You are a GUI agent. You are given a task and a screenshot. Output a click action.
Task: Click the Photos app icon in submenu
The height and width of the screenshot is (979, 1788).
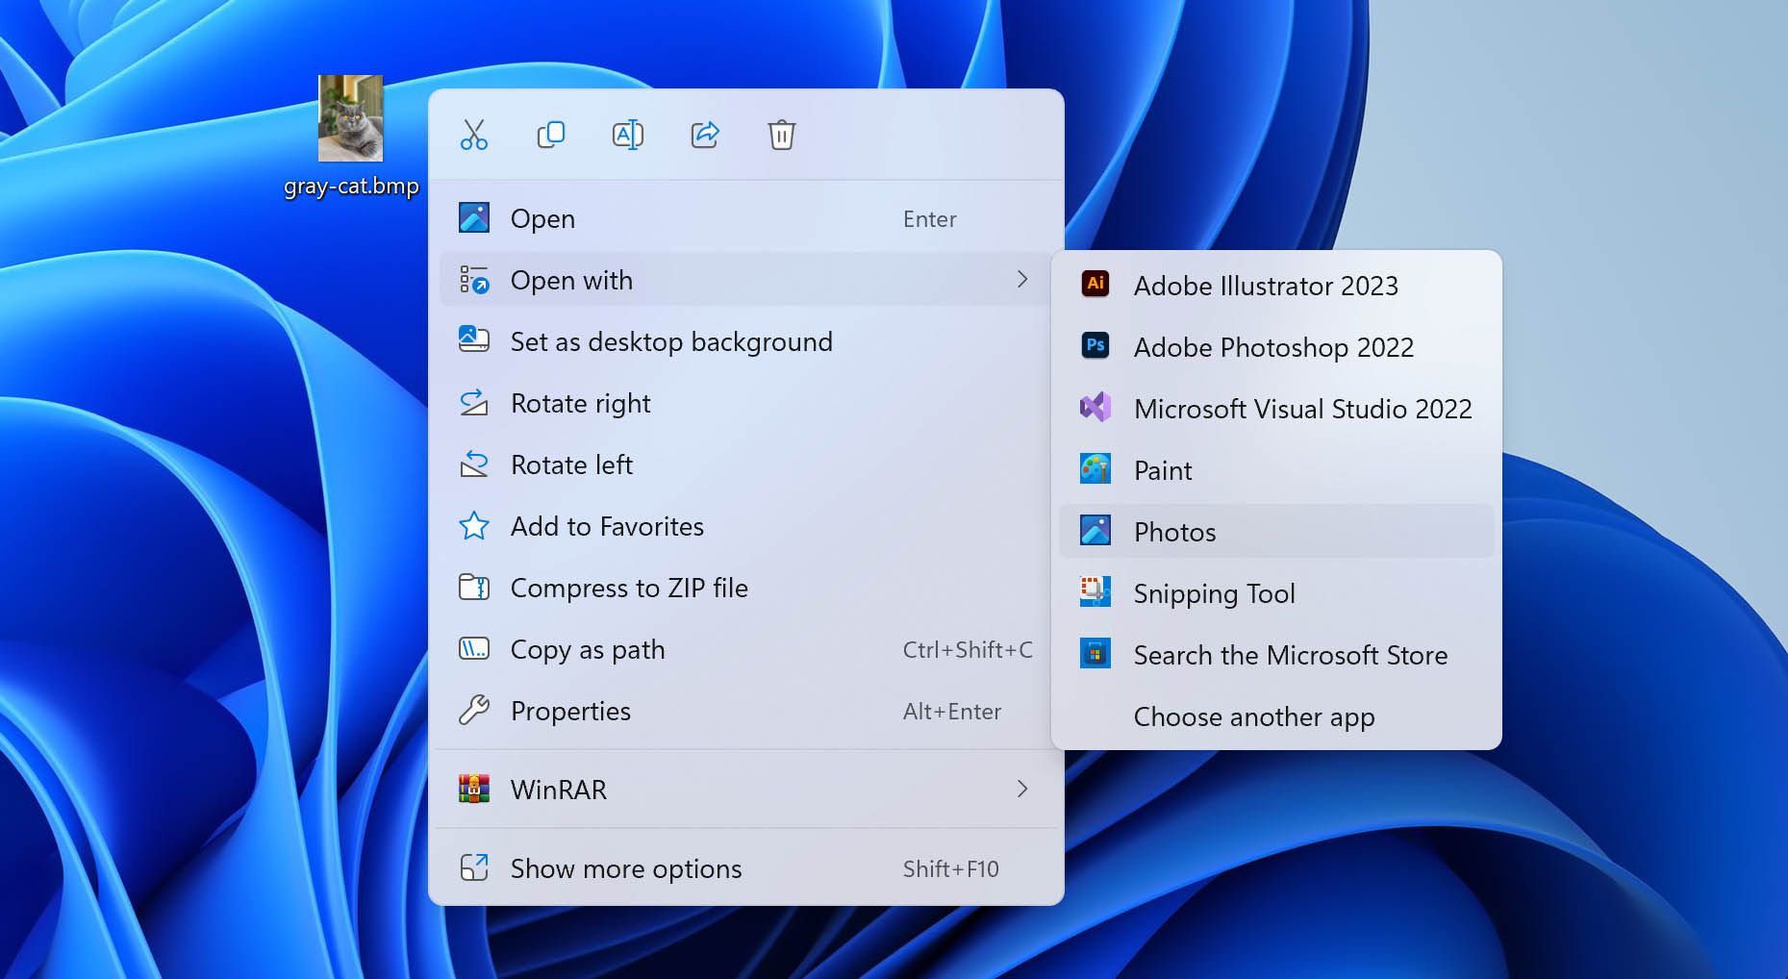click(1095, 530)
